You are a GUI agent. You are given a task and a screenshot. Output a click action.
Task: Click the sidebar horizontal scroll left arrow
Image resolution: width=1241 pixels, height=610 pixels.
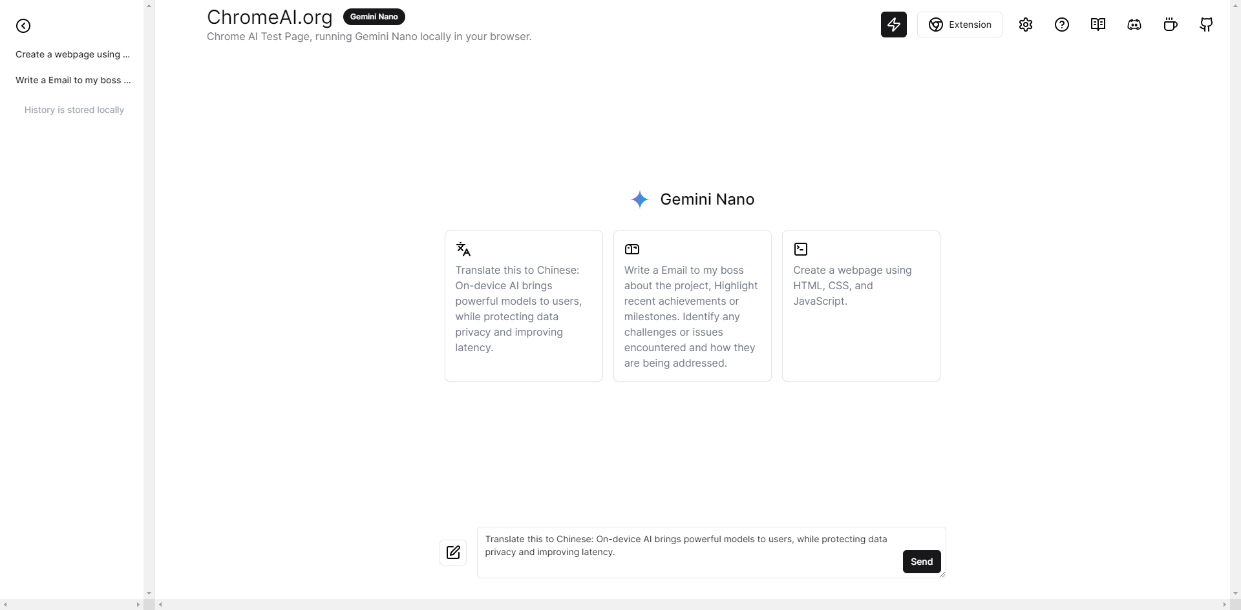click(5, 605)
